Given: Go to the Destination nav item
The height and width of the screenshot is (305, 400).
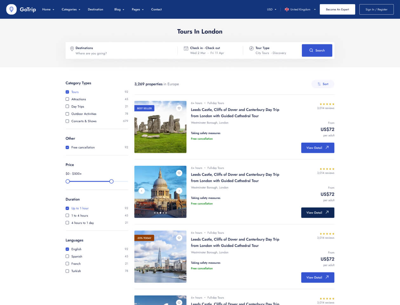Looking at the screenshot, I should 95,10.
